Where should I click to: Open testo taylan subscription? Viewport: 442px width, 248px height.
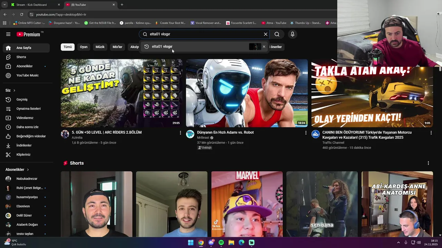pyautogui.click(x=26, y=234)
